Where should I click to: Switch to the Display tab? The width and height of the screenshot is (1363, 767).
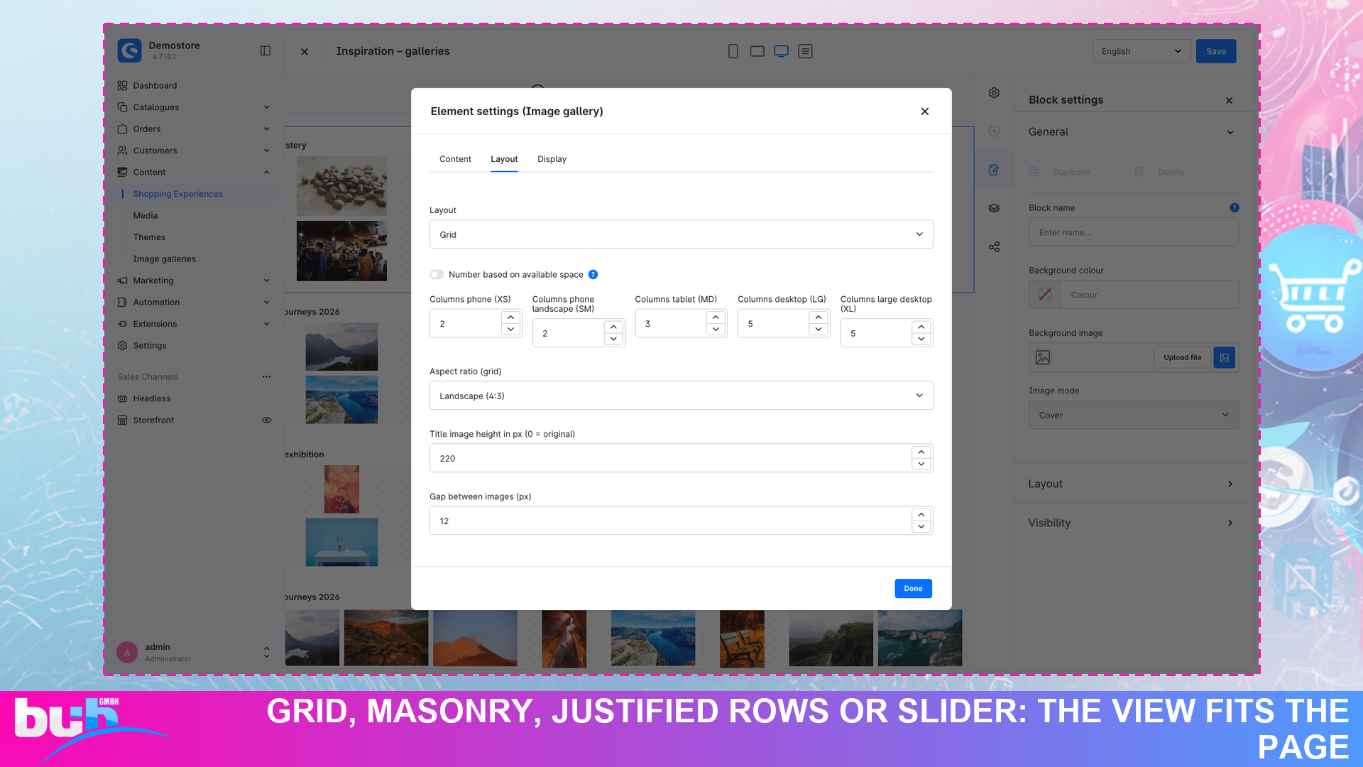click(552, 158)
